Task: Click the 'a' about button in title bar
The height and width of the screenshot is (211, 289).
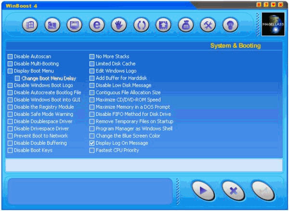Action: pos(259,5)
